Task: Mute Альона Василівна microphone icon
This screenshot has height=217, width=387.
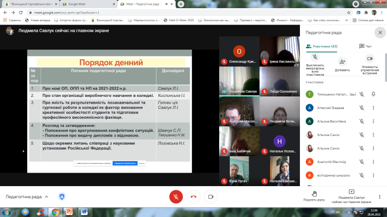Action: coord(361,122)
